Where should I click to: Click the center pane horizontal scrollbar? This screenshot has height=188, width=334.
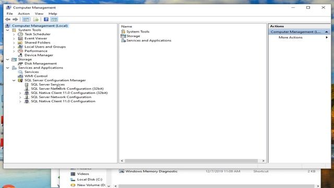(191, 161)
